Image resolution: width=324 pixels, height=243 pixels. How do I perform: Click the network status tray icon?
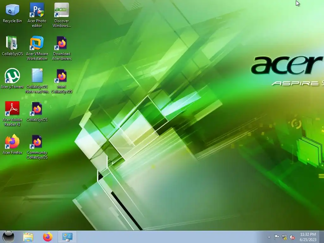[284, 237]
